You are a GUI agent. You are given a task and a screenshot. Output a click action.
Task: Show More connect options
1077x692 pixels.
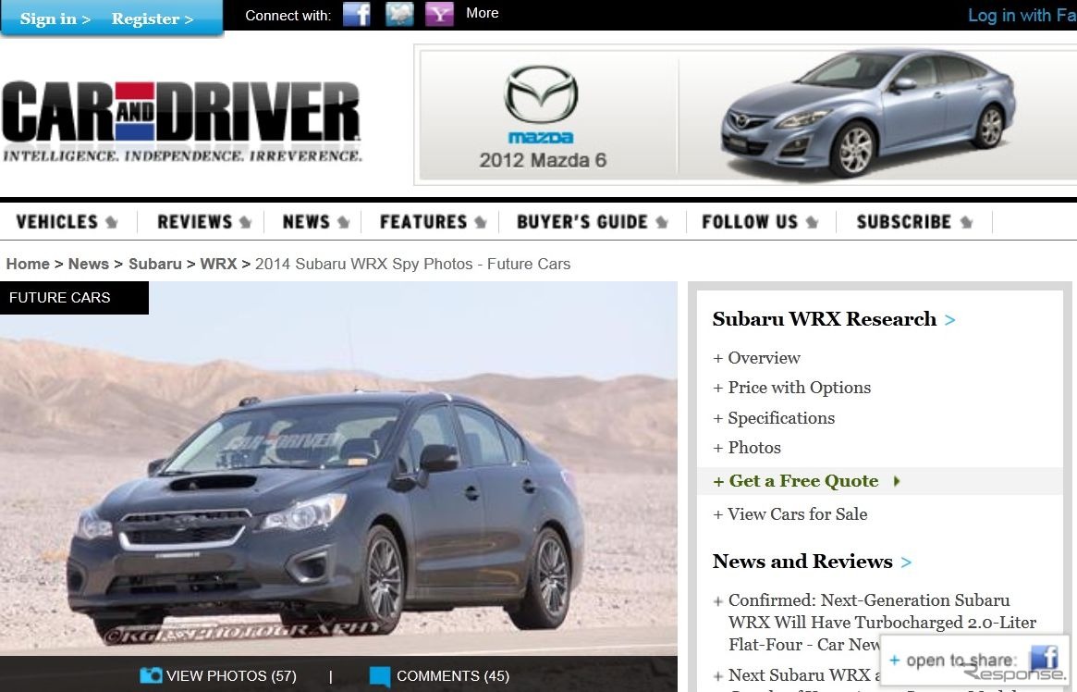(x=483, y=13)
